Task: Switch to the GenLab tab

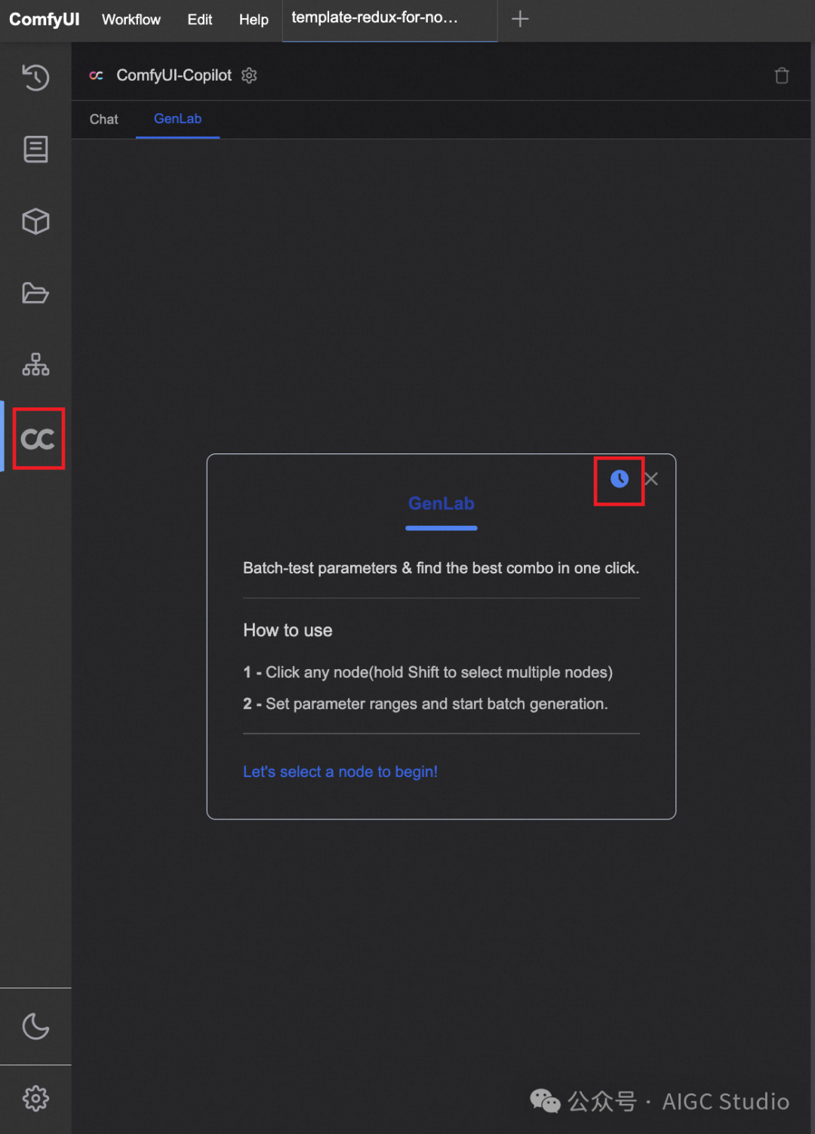Action: tap(178, 119)
